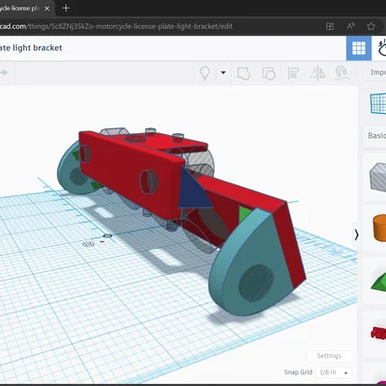Select the Group shapes icon
This screenshot has height=386, width=386.
(243, 73)
